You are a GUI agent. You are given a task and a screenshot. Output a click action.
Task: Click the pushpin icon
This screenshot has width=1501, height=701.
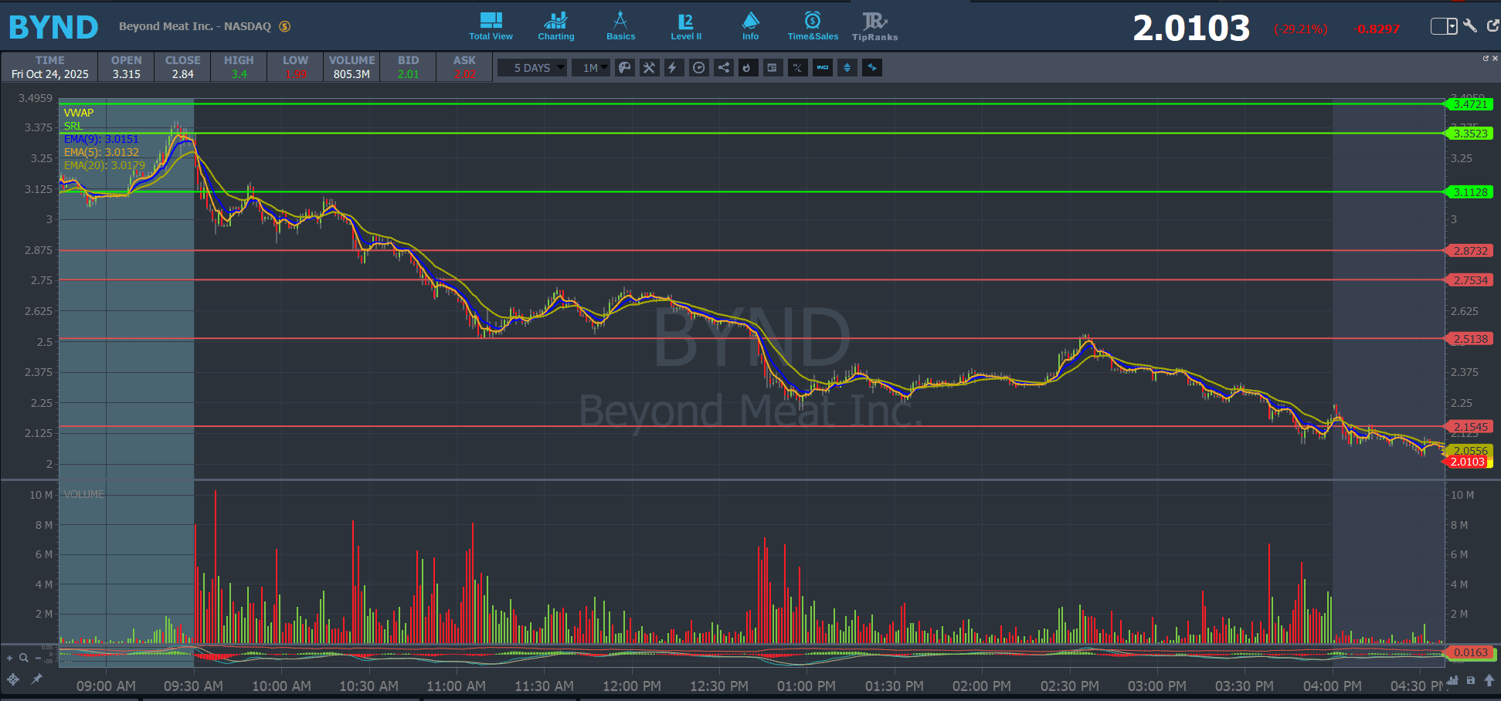point(36,679)
